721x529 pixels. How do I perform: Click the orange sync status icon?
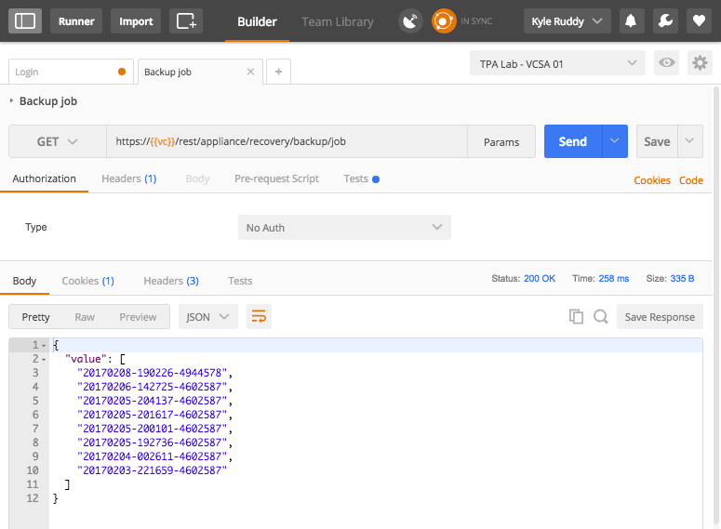pos(444,20)
